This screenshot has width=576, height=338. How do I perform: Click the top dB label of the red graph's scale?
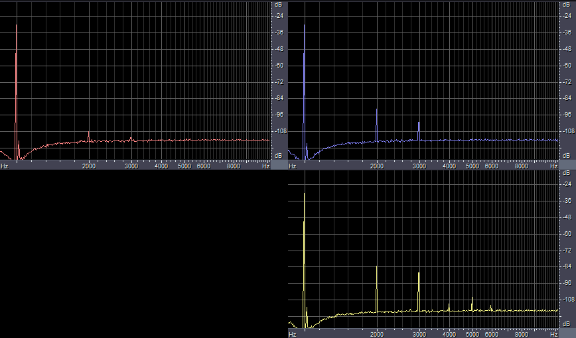279,5
